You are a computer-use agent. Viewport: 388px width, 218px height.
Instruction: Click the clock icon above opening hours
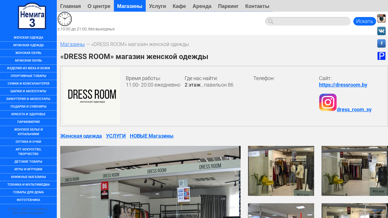click(x=65, y=19)
